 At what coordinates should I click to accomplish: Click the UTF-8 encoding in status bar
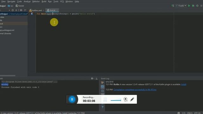197,113
